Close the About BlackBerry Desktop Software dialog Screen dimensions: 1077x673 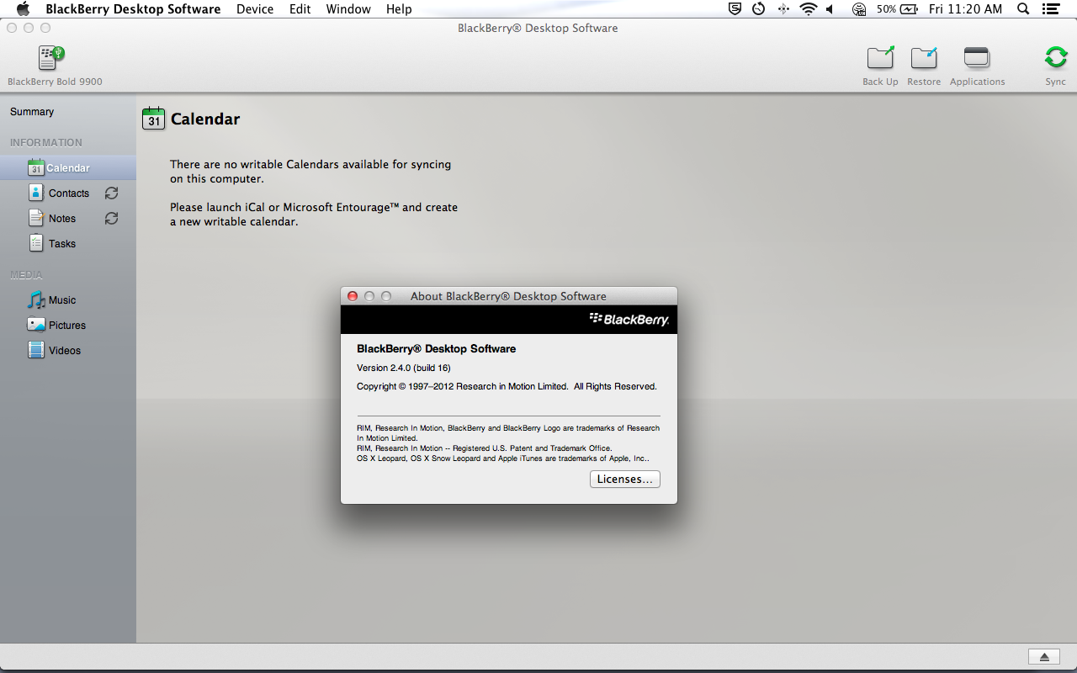(x=353, y=296)
